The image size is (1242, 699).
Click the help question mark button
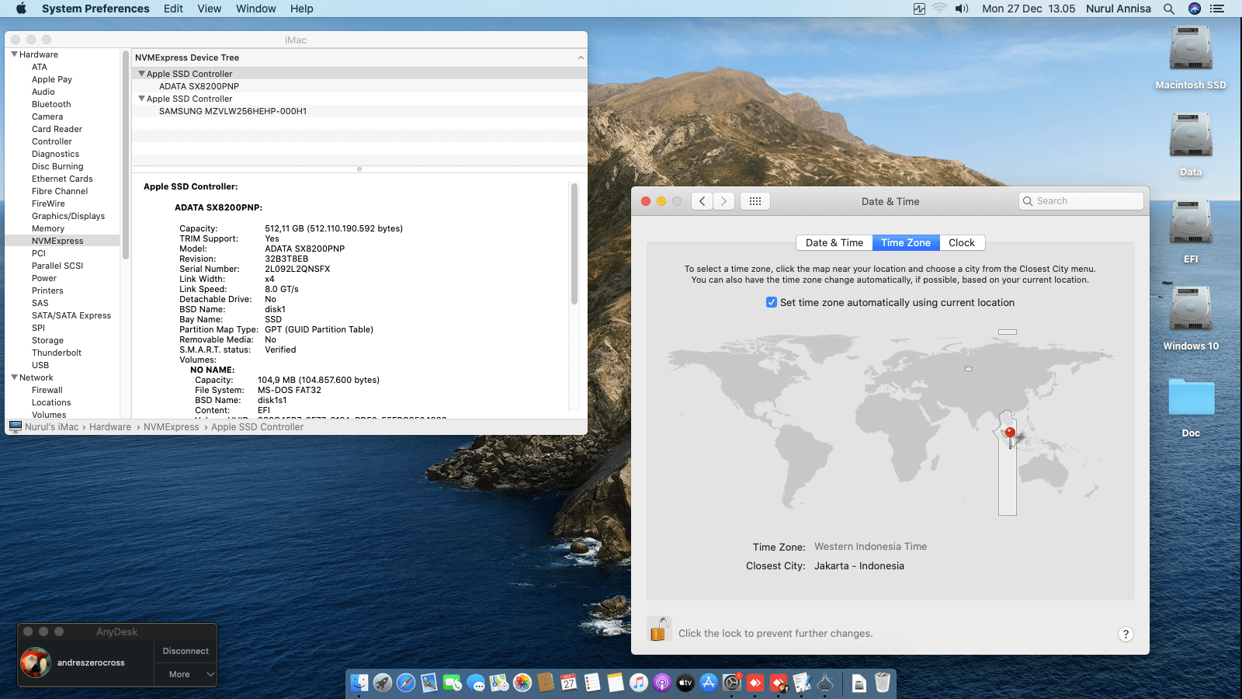coord(1126,635)
